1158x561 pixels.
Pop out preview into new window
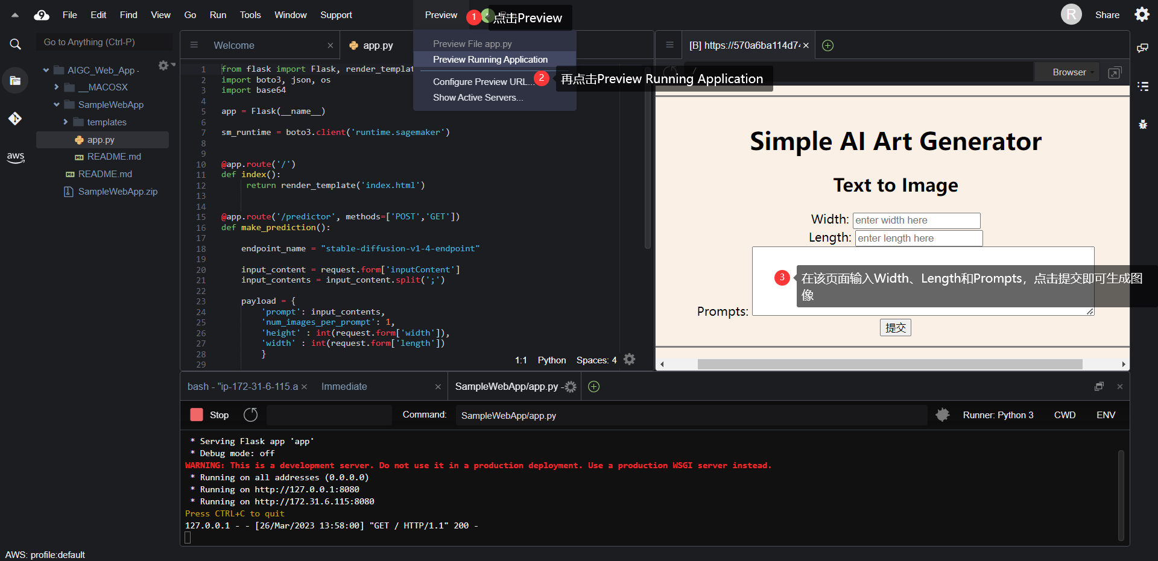coord(1115,72)
